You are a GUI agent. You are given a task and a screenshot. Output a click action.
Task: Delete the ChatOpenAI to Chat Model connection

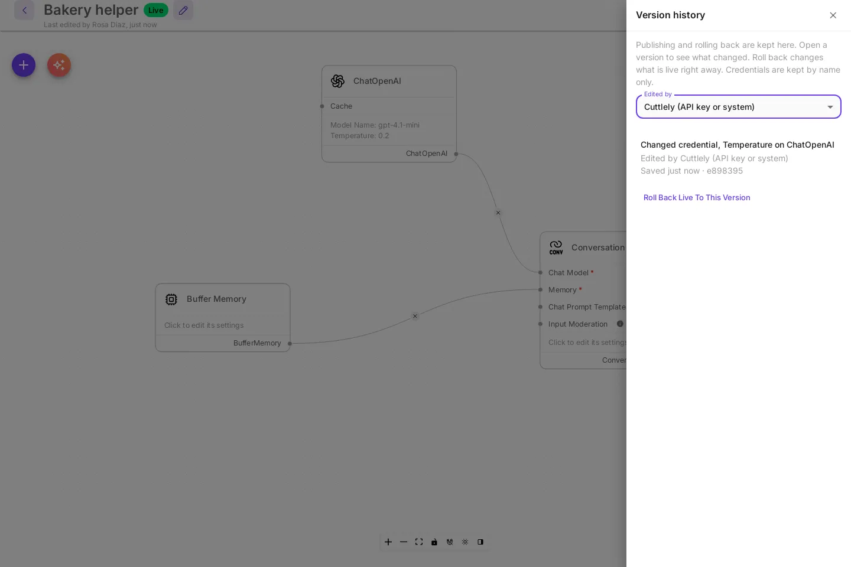[x=498, y=213]
